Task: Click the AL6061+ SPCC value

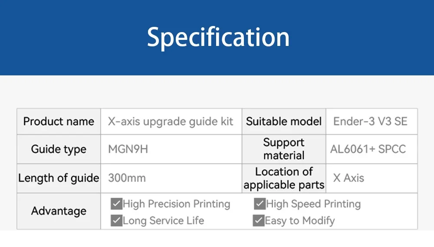Action: pos(368,149)
